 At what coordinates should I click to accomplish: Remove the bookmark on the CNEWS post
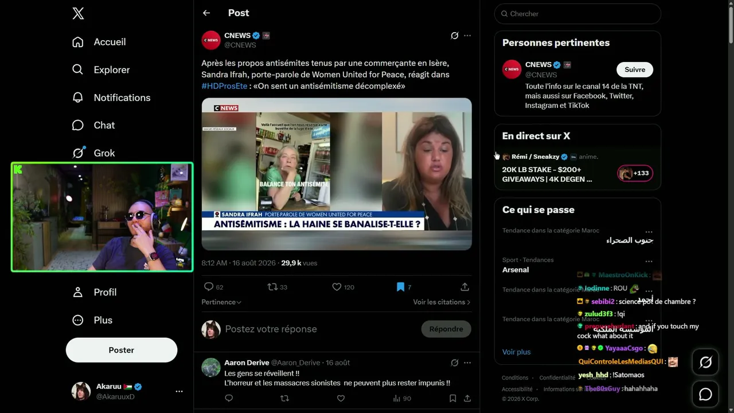pyautogui.click(x=400, y=287)
